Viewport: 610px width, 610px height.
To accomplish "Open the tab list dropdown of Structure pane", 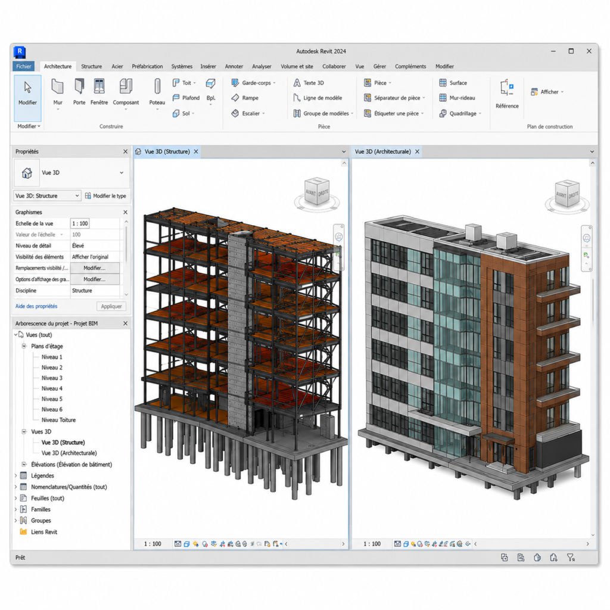I will click(x=344, y=152).
